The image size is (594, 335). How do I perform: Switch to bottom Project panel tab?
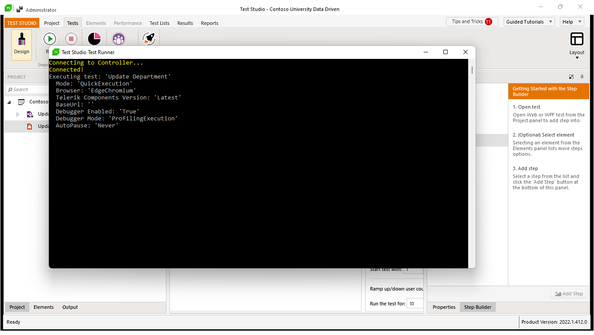click(17, 307)
